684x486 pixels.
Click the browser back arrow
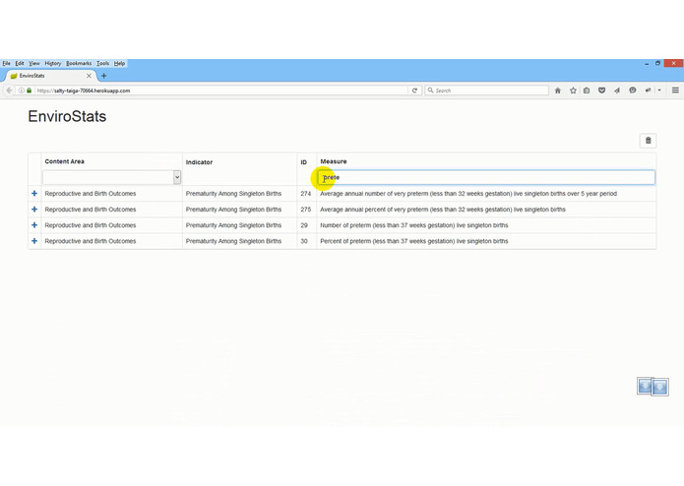(9, 91)
